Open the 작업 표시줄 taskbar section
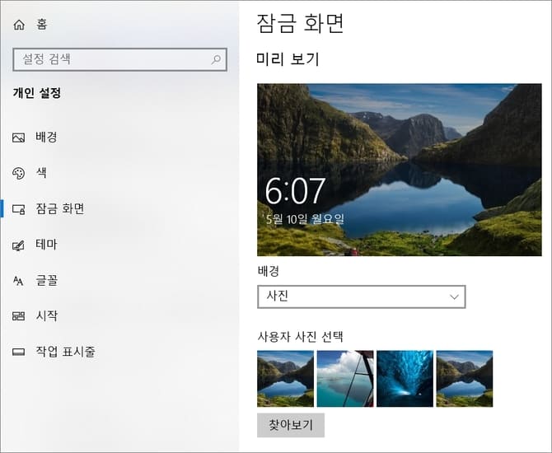 (x=65, y=351)
